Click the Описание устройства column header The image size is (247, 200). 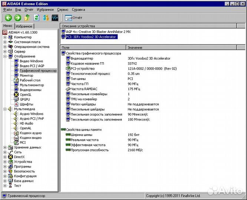(x=148, y=26)
